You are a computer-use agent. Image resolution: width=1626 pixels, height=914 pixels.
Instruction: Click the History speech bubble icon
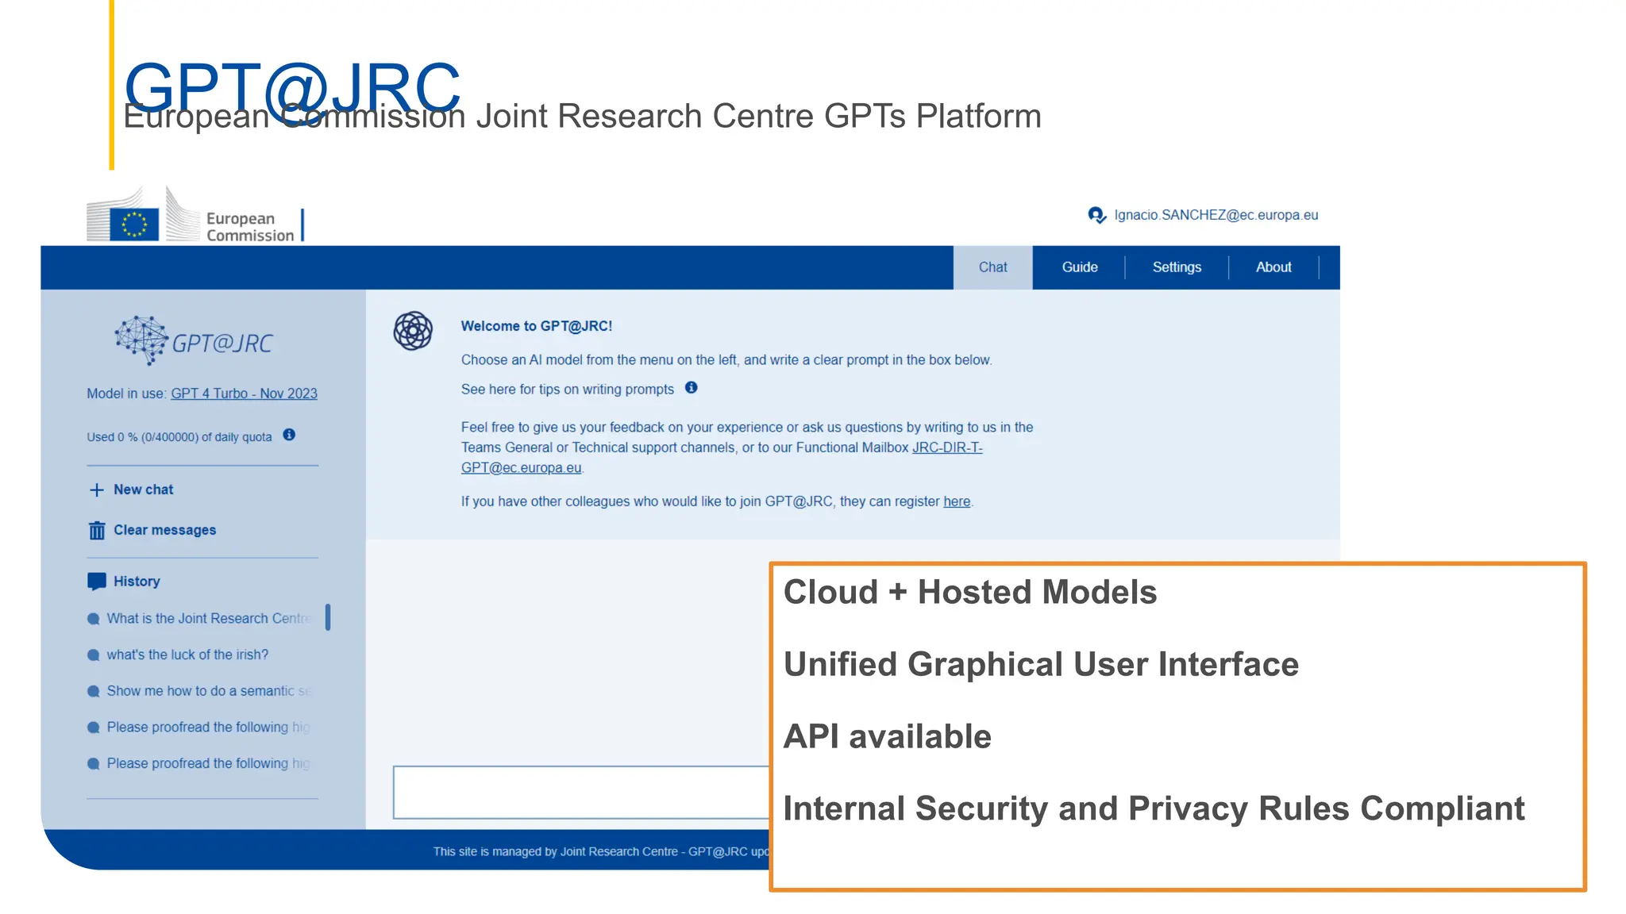[96, 582]
